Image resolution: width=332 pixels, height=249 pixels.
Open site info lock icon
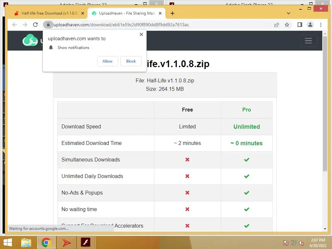tap(48, 25)
